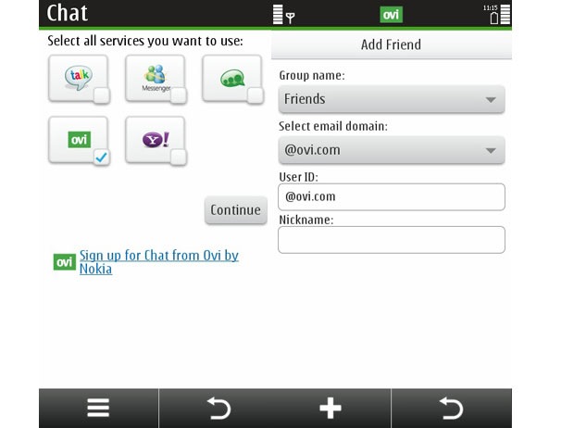Tick the Messenger service checkbox
The width and height of the screenshot is (574, 428).
[179, 95]
